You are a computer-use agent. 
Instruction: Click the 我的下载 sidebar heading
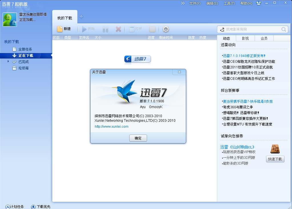tap(11, 42)
